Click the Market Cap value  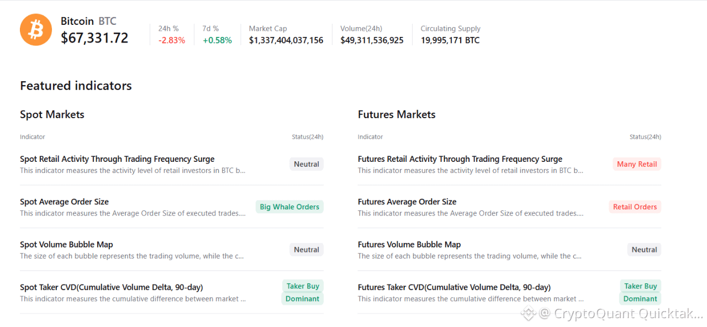click(286, 40)
